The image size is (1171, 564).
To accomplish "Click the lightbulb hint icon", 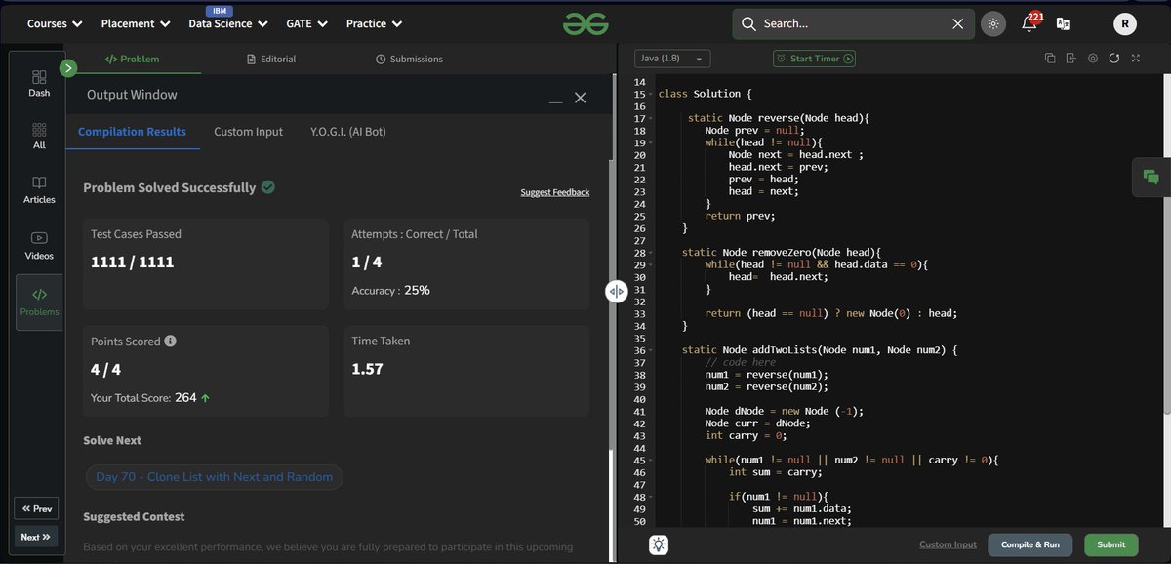I will [x=659, y=544].
